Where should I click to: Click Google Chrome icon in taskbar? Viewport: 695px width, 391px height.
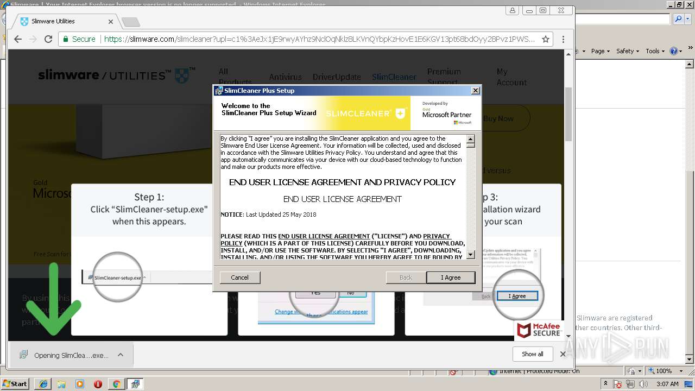click(116, 384)
